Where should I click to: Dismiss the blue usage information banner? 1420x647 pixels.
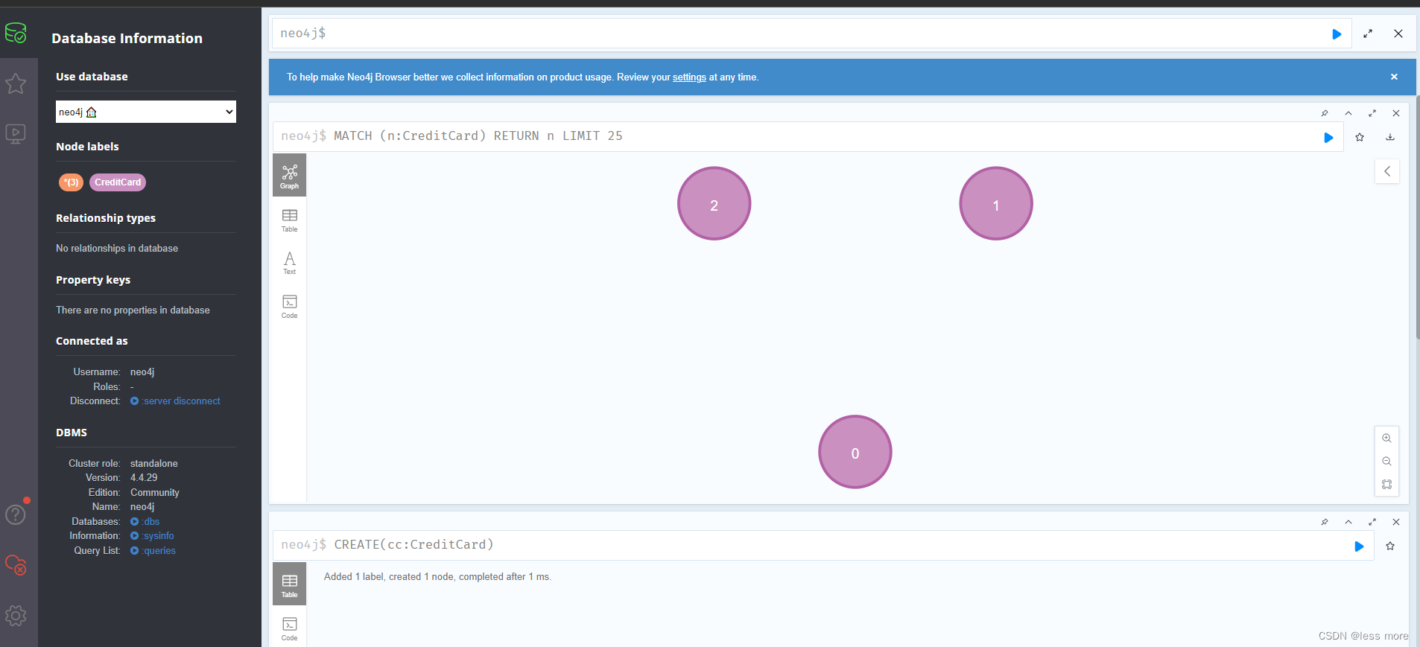click(1394, 77)
